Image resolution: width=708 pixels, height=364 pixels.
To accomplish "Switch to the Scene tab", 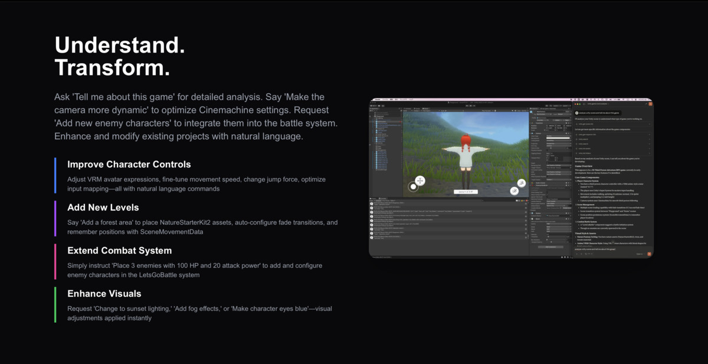I will pos(417,109).
